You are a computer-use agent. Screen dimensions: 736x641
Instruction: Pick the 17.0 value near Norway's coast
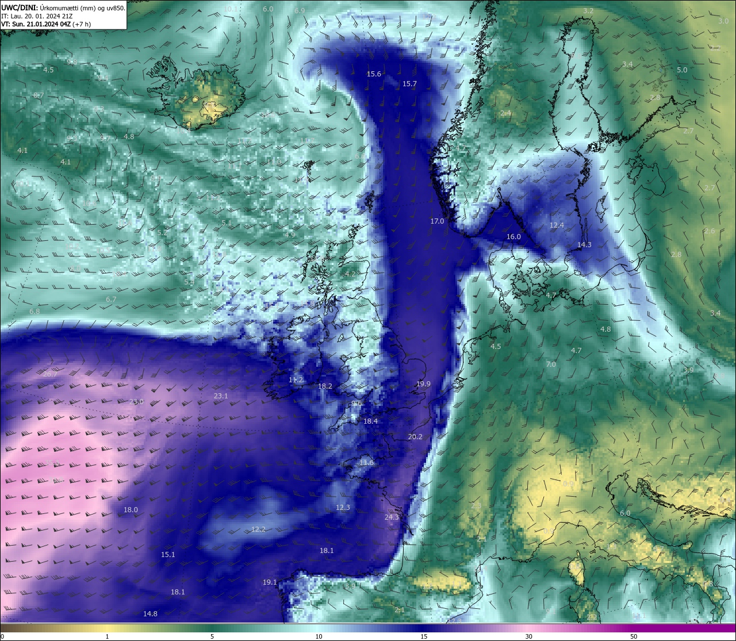[437, 221]
